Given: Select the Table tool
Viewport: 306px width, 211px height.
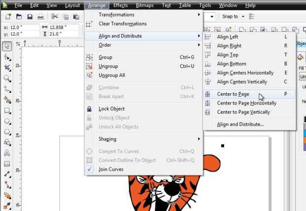Looking at the screenshot, I should 7,164.
